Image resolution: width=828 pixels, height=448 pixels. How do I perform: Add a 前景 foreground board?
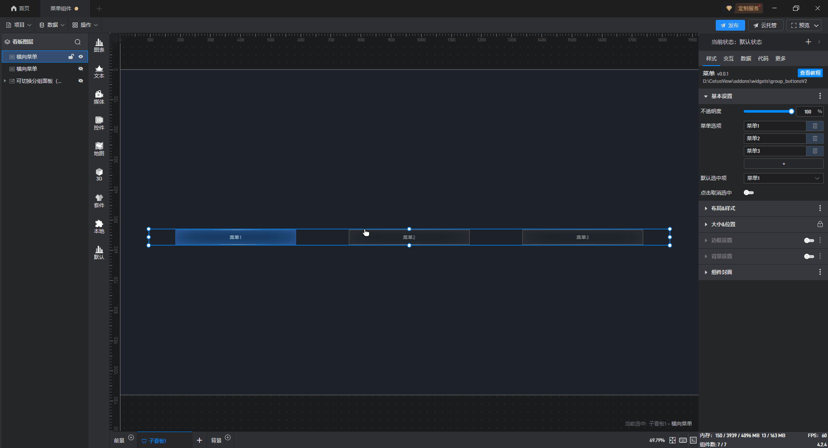click(131, 438)
